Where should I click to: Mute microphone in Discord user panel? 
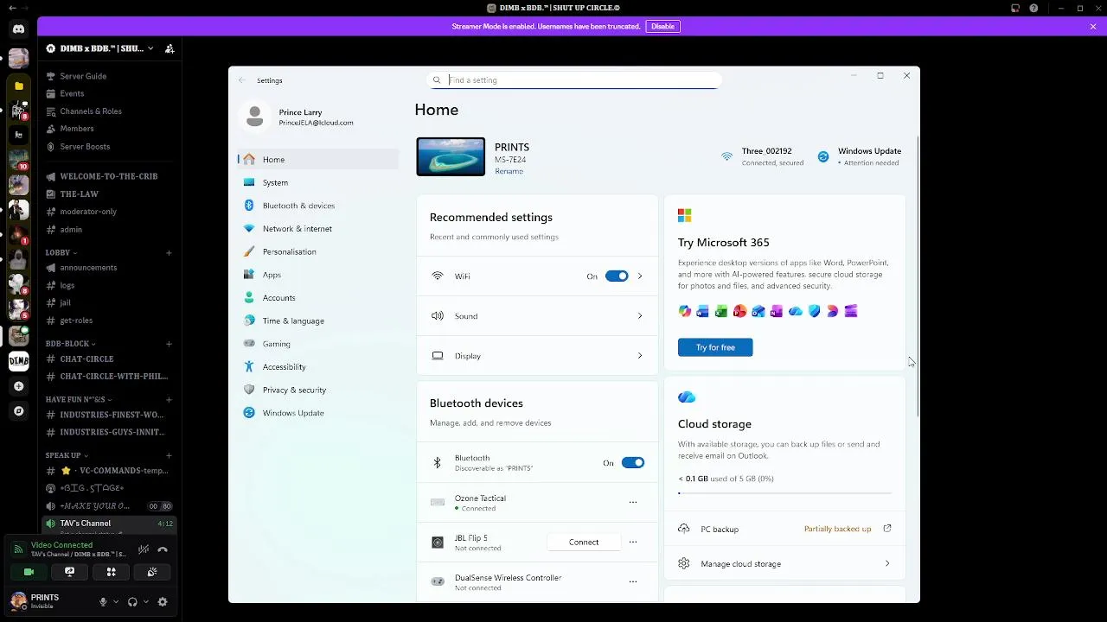point(103,601)
